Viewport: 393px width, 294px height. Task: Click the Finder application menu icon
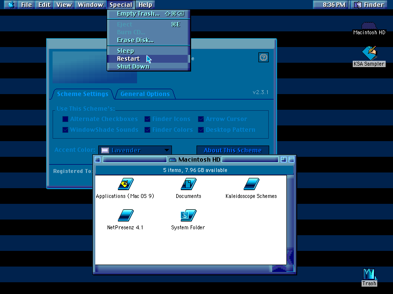point(358,4)
